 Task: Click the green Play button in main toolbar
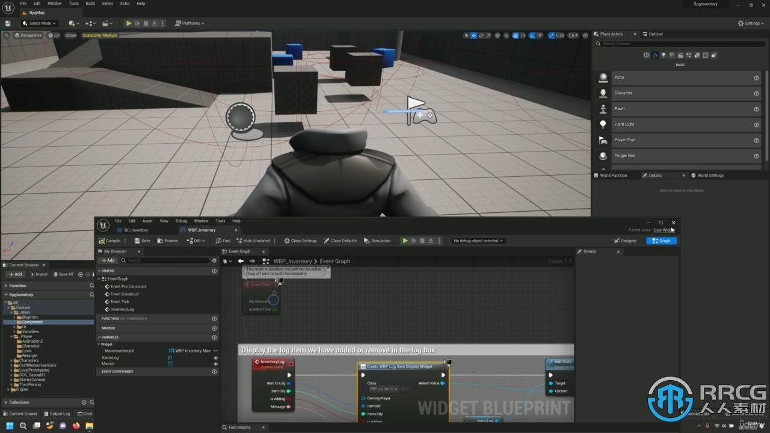[x=128, y=23]
